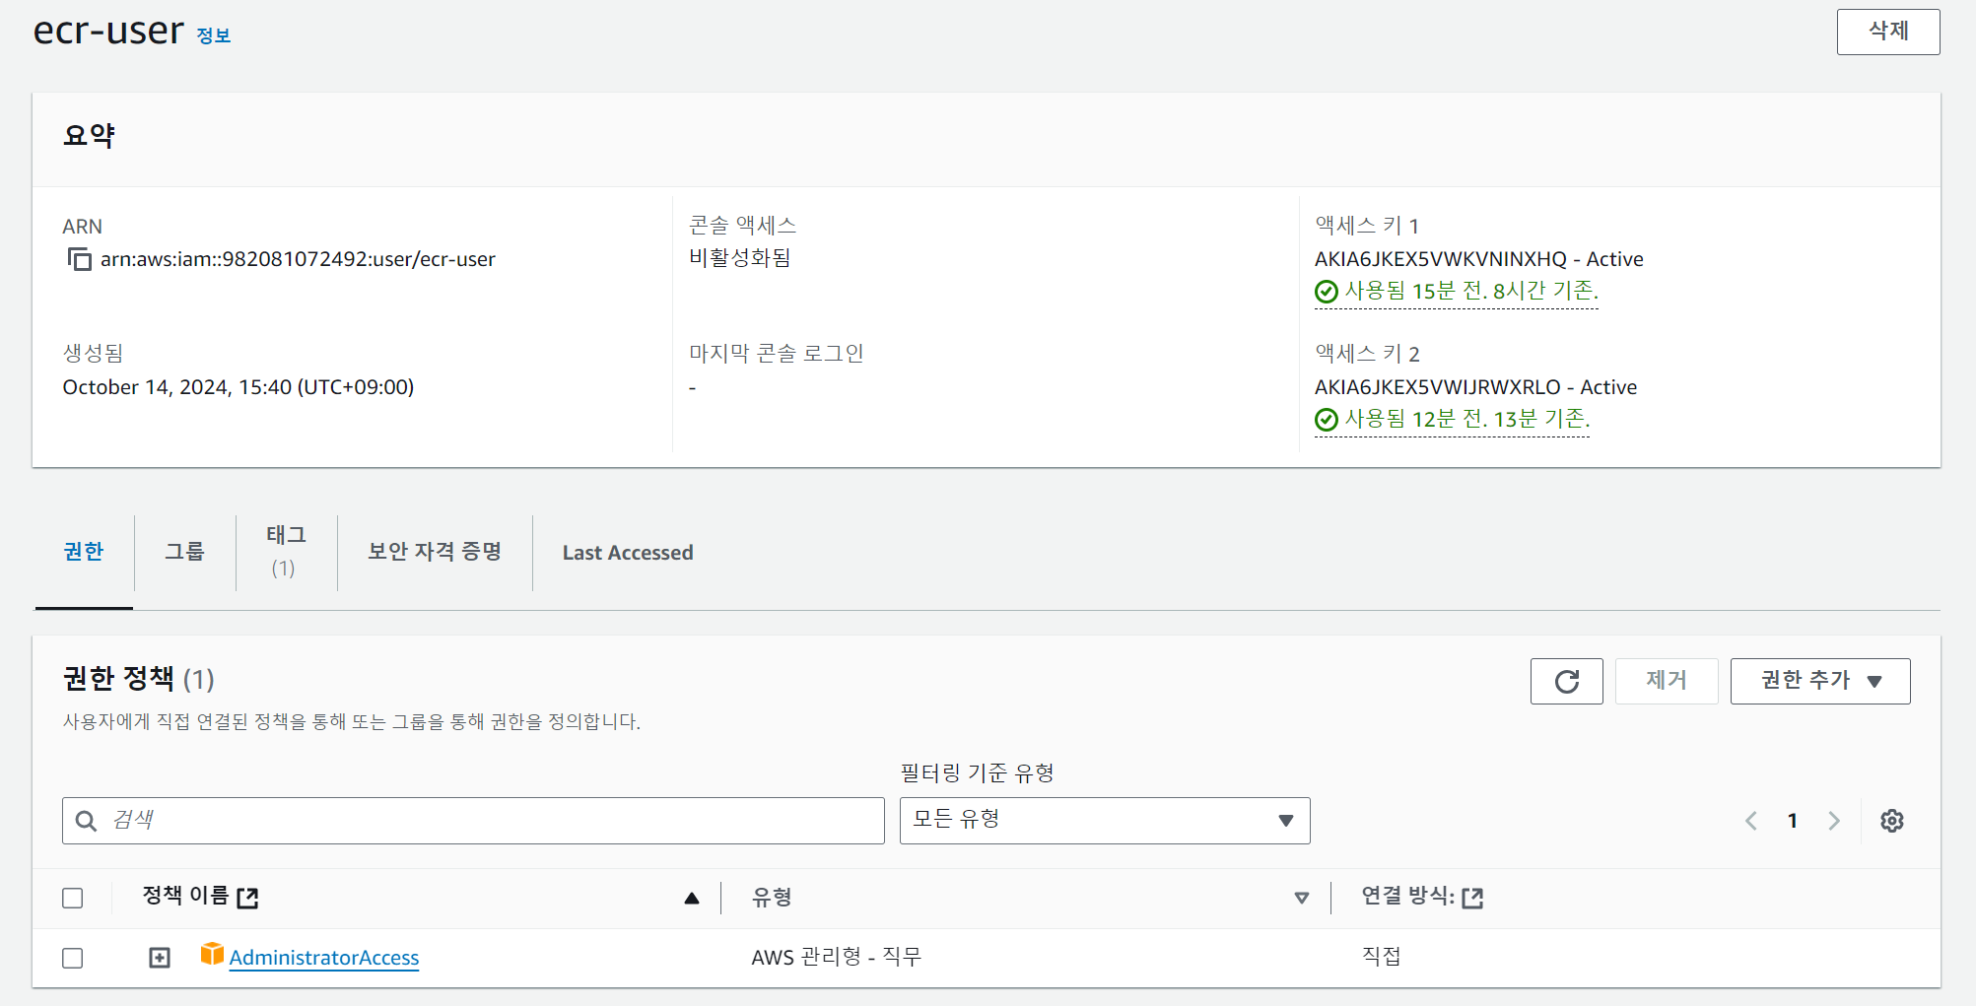Screen dimensions: 1976x1006
Task: Click green check icon for access key 1
Action: click(x=1327, y=292)
